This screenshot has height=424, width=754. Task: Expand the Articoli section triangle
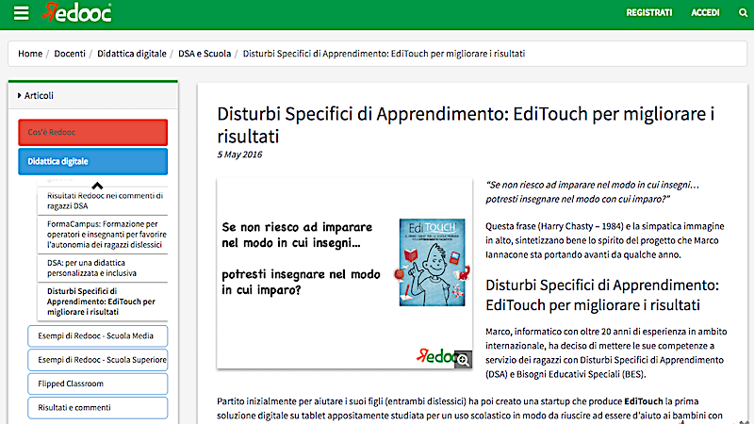19,95
